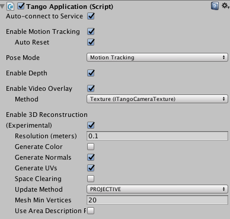
Task: Toggle Enable Motion Tracking checkbox
Action: [91, 31]
